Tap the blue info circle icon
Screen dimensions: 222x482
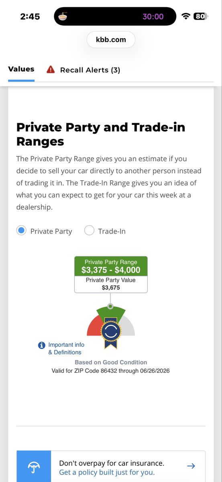42,345
